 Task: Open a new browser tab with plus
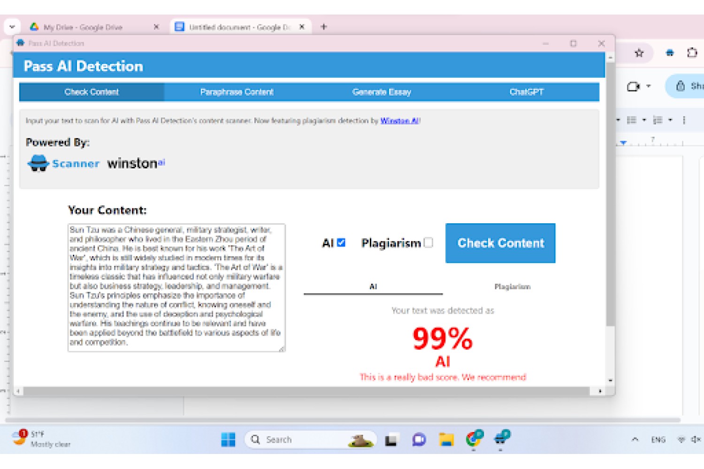(x=323, y=27)
